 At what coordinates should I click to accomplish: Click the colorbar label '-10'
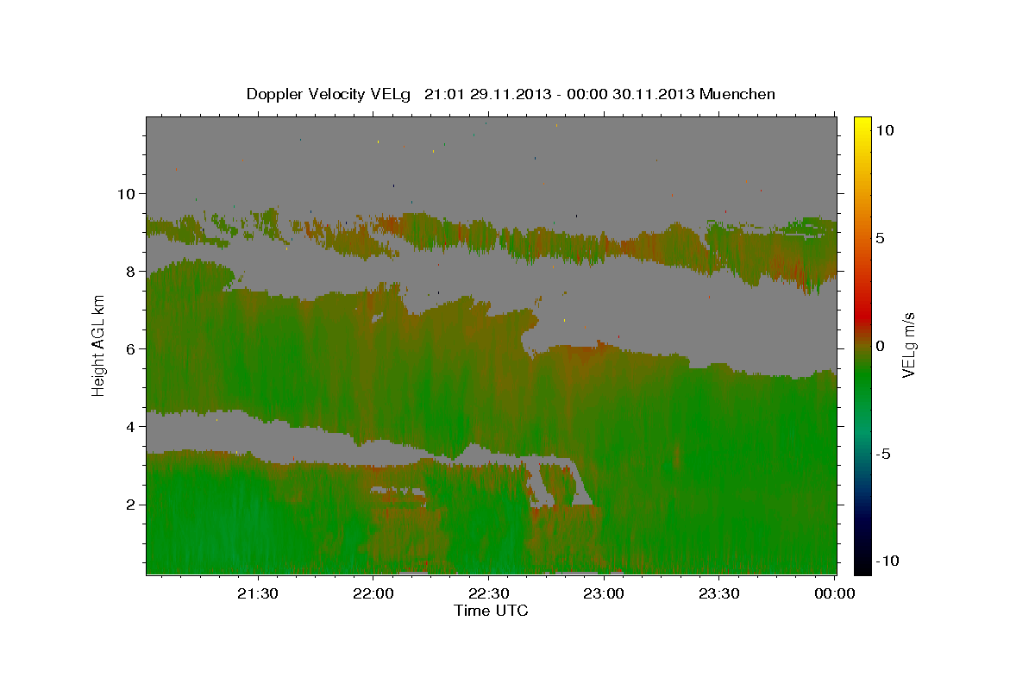(887, 561)
